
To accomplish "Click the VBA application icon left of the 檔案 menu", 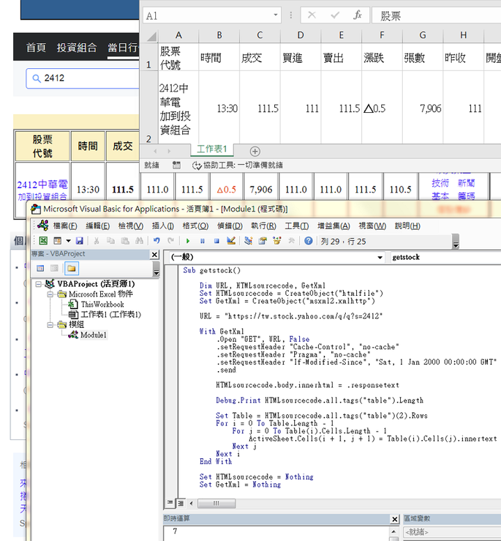I will point(42,226).
